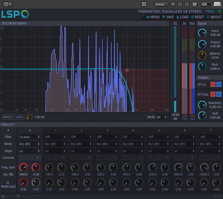Open the virtual keyboard icon
223x199 pixels.
(x=217, y=4)
